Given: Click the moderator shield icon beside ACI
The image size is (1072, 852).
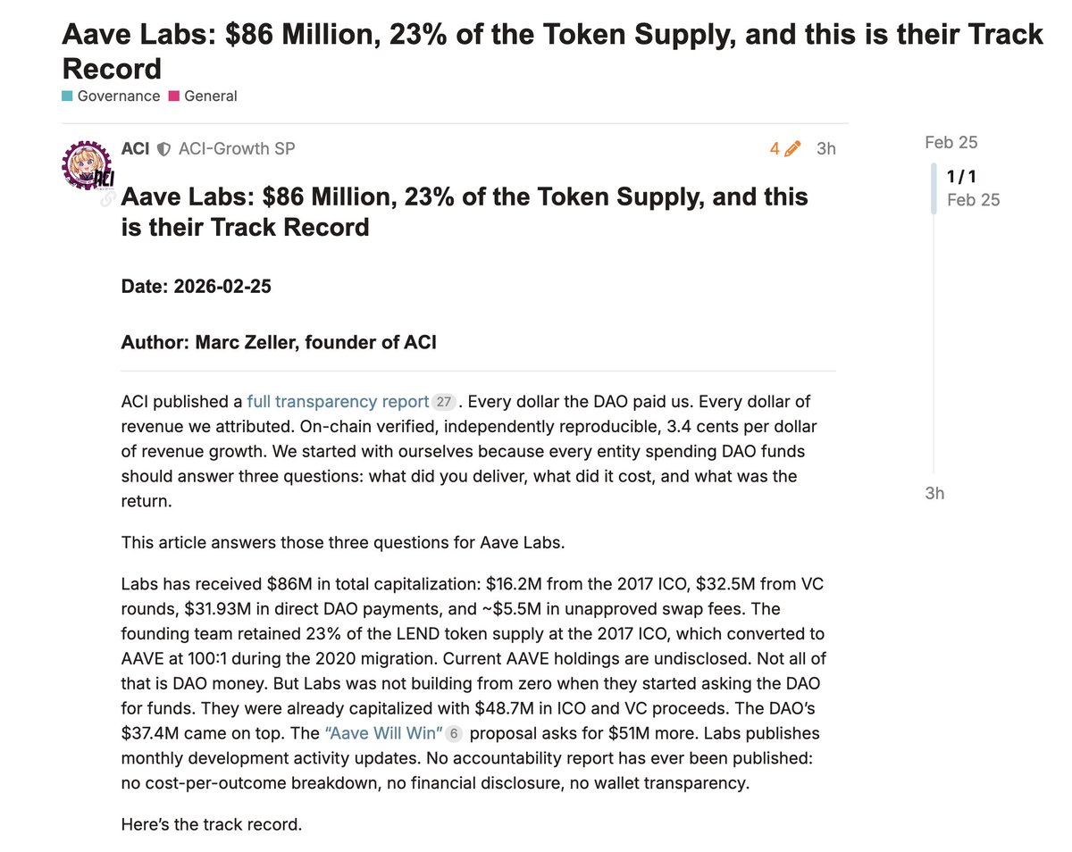Looking at the screenshot, I should coord(163,149).
